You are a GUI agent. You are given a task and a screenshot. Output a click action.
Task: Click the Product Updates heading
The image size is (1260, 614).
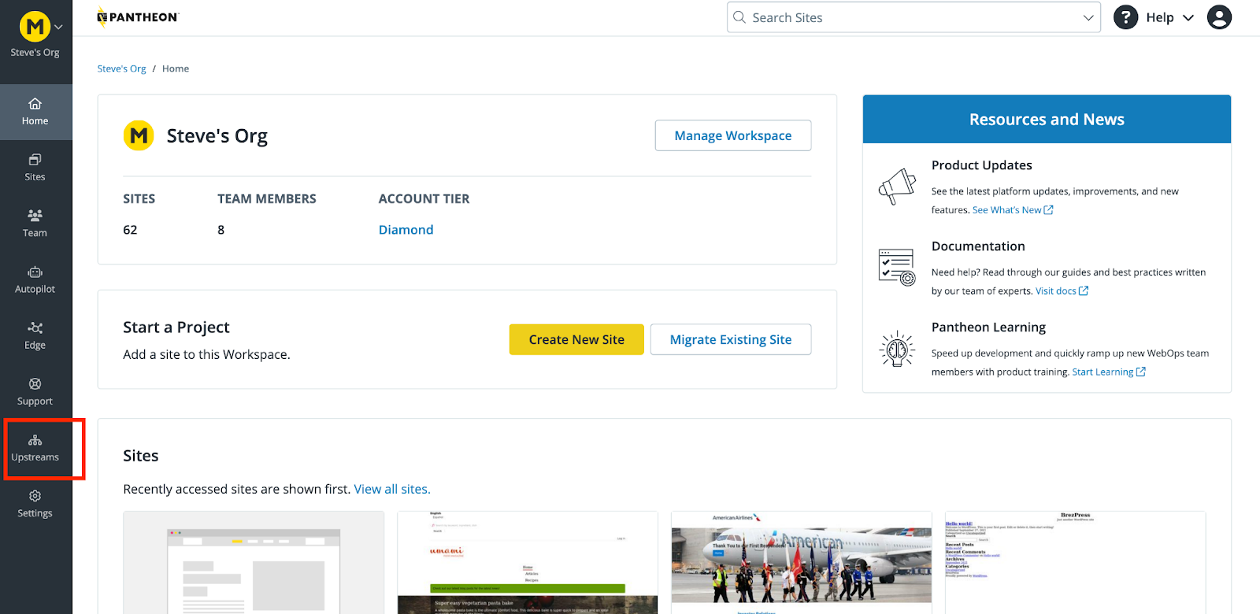(x=981, y=165)
